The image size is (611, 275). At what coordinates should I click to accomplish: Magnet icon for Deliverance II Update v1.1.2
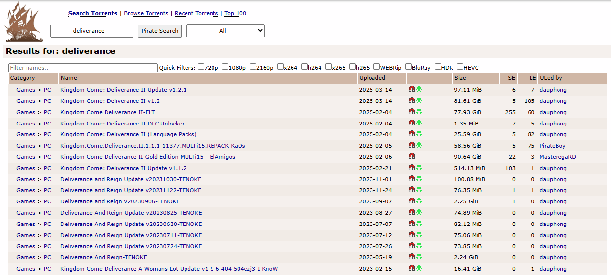pos(412,168)
